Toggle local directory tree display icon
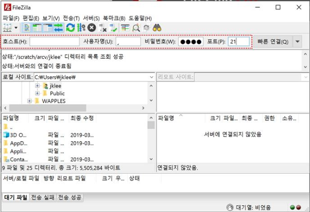Screen dimensions: 310x212 pos(37,28)
